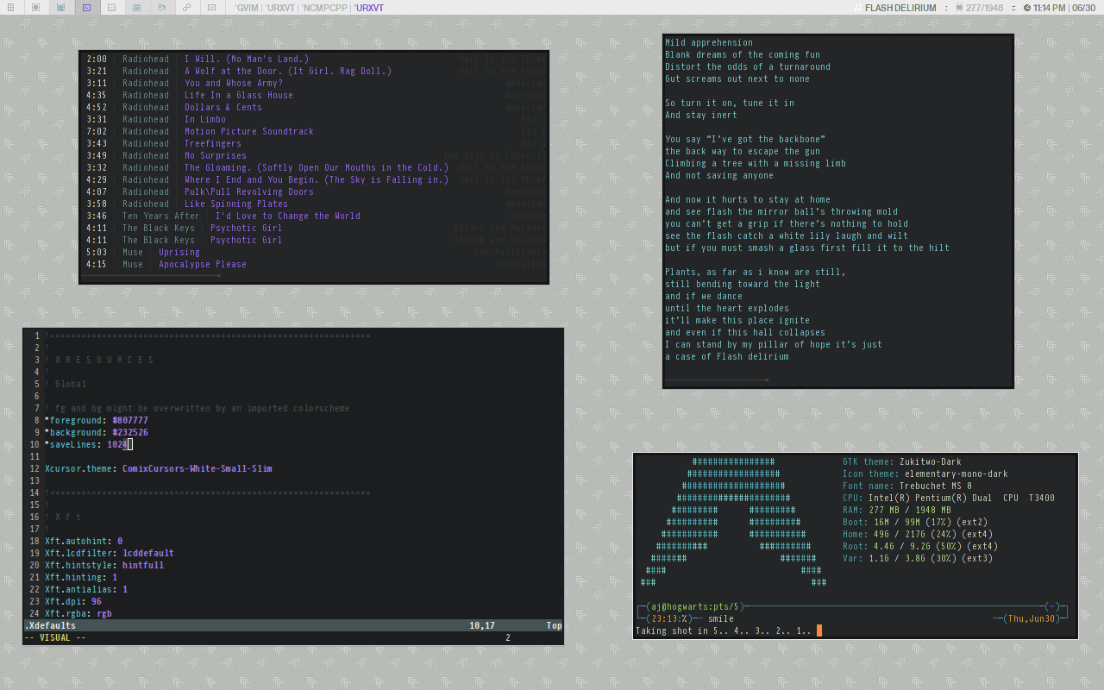Click the *saveLines: 1024 line in GVIM
Viewport: 1104px width, 690px height.
[89, 444]
